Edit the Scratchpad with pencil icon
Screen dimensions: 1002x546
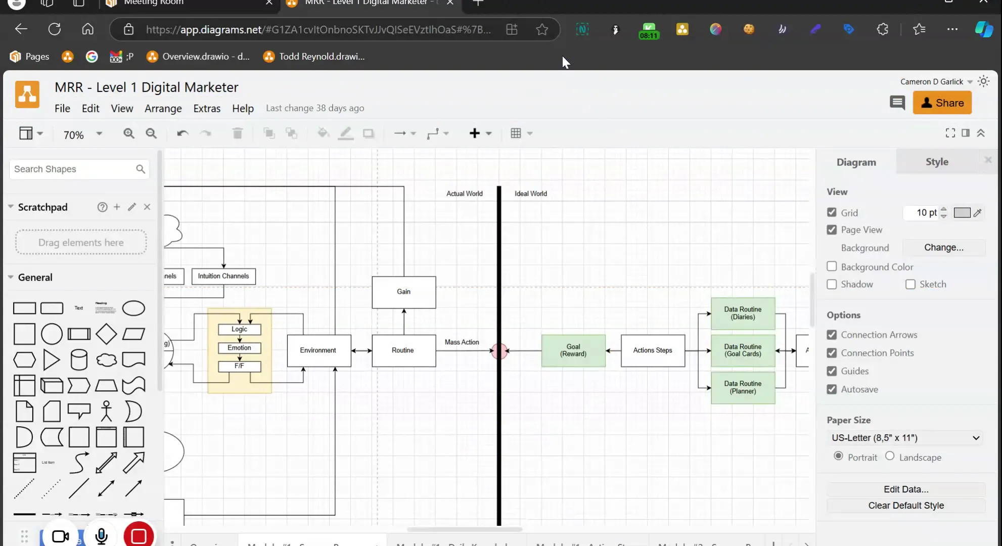(x=132, y=207)
